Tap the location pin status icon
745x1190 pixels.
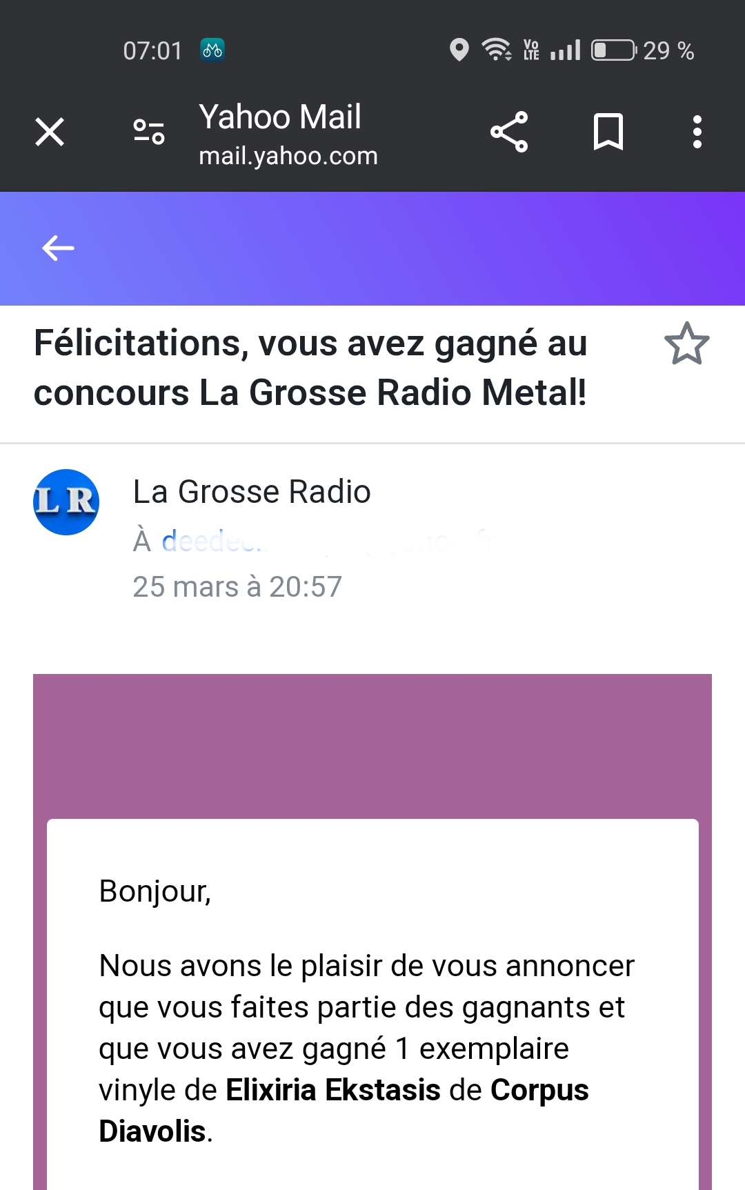459,50
